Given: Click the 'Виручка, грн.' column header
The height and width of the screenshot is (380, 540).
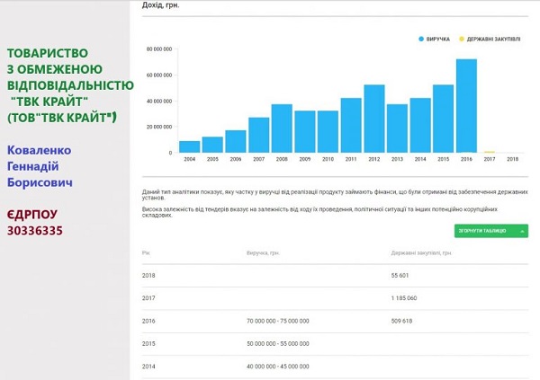Looking at the screenshot, I should 263,252.
